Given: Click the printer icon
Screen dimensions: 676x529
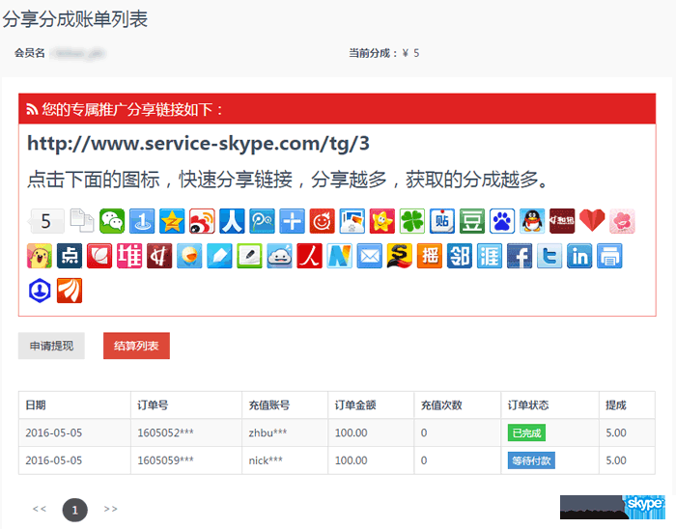Looking at the screenshot, I should (609, 256).
